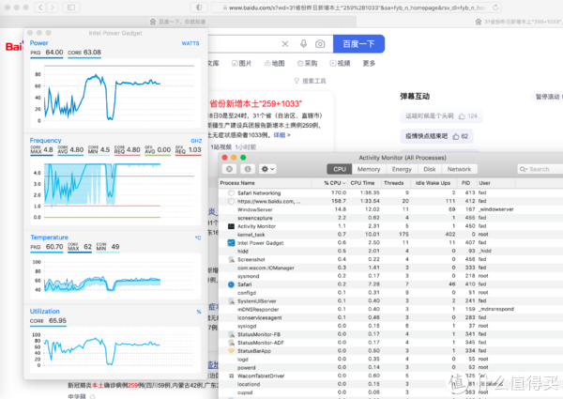563x399 pixels.
Task: Click Power heading in Intel Power Gadget
Action: coord(38,43)
